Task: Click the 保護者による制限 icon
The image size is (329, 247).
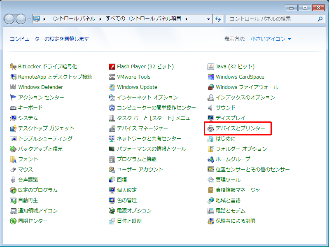Action: pos(211,221)
